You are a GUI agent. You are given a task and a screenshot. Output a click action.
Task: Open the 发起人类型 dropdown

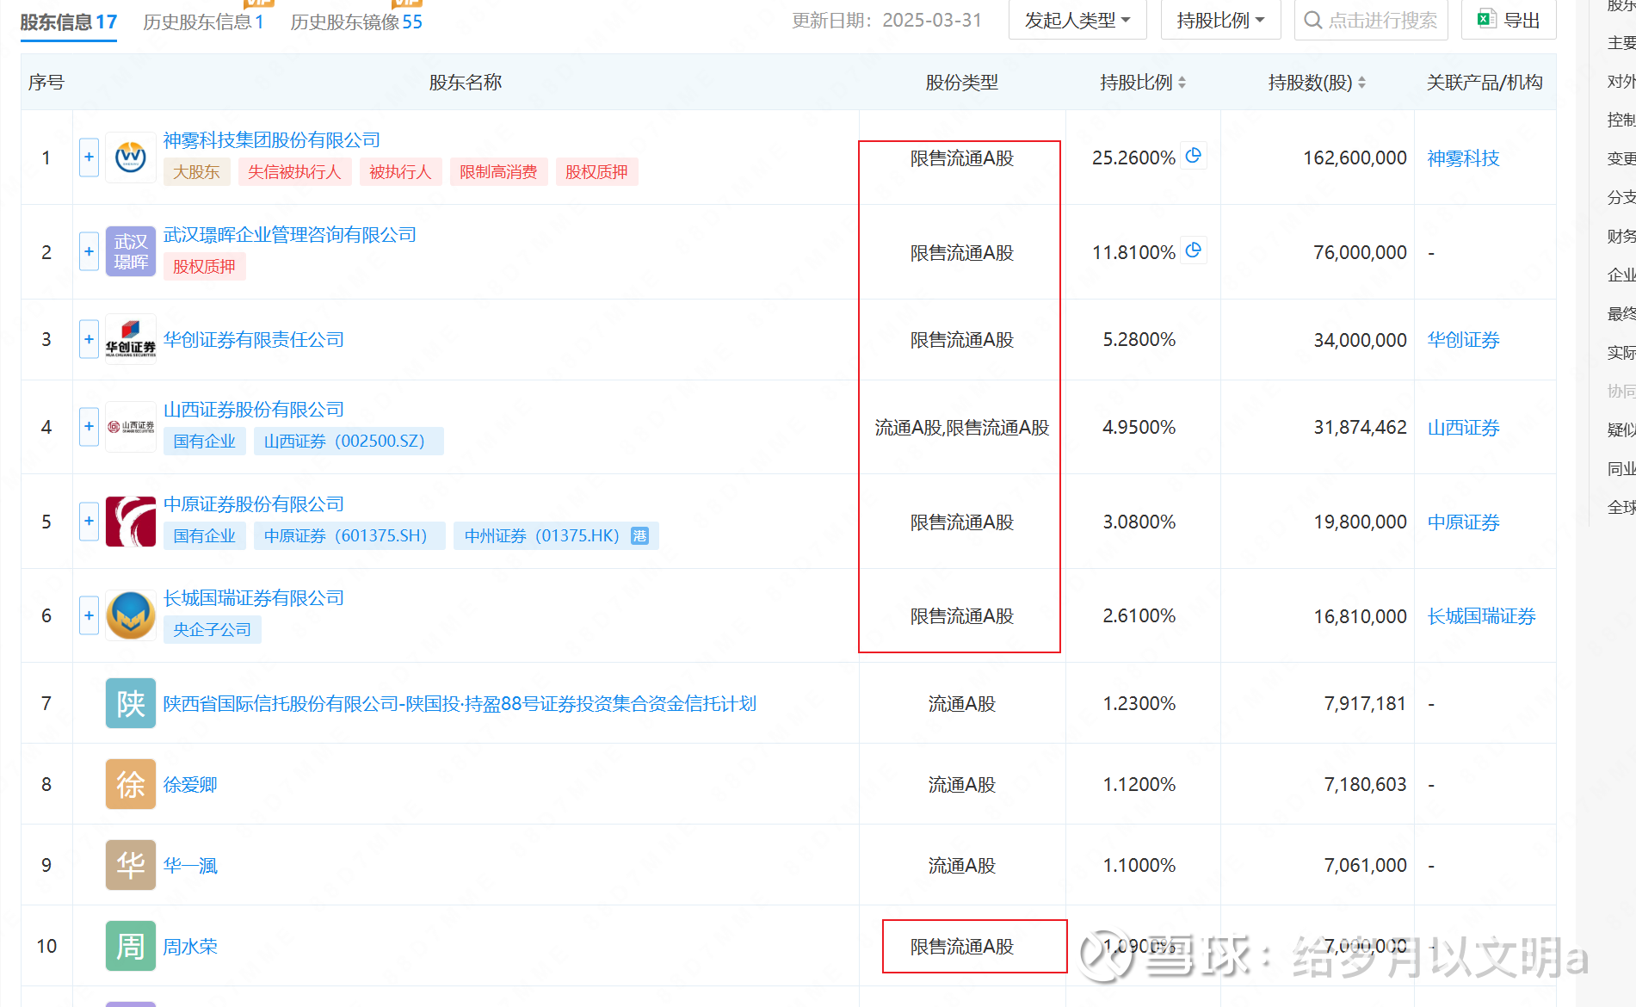[x=1077, y=20]
